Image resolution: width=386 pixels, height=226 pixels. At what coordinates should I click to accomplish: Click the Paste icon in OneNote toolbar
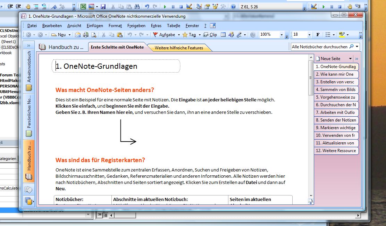click(x=120, y=35)
